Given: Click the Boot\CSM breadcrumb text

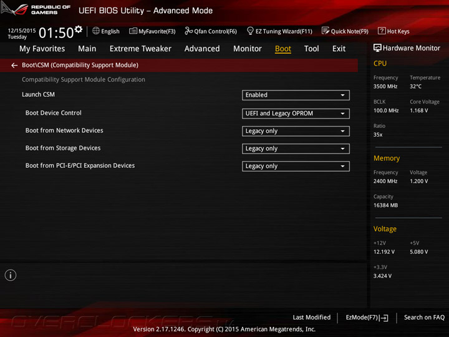Looking at the screenshot, I should point(80,66).
